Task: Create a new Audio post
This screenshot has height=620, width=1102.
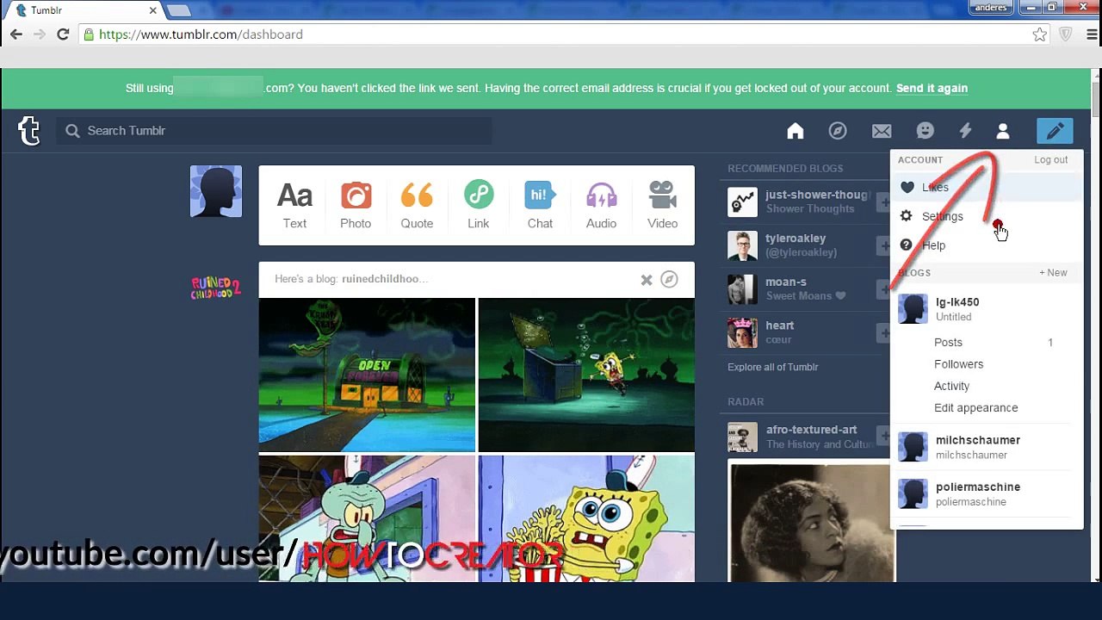Action: (x=601, y=206)
